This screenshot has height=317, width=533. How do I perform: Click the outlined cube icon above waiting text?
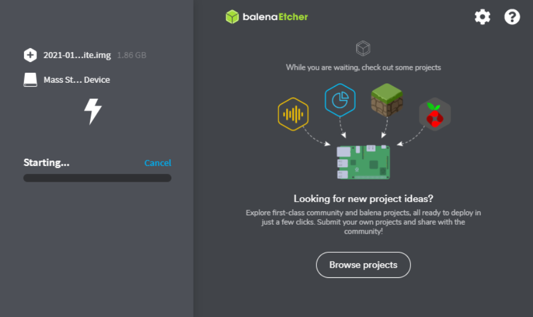(363, 49)
